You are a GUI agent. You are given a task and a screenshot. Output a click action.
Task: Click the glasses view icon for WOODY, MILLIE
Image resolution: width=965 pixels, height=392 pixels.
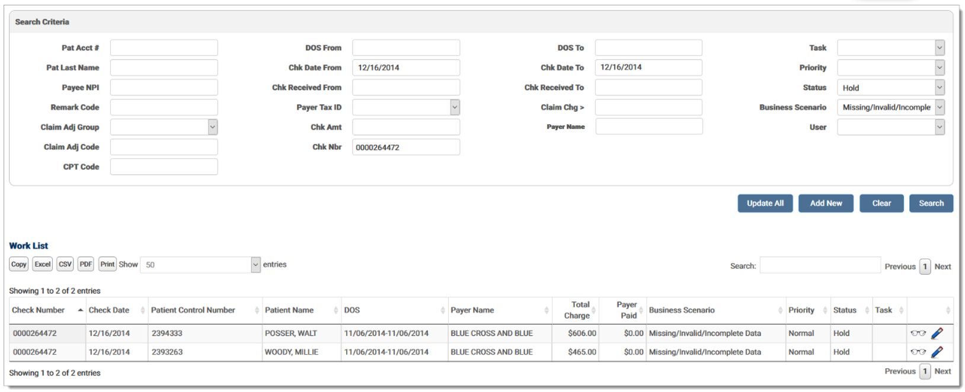(918, 352)
